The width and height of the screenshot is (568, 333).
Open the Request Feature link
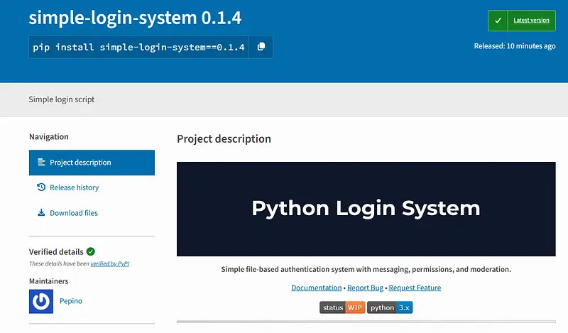tap(415, 288)
